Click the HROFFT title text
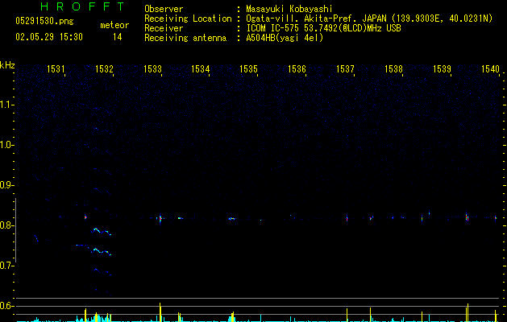 point(83,6)
